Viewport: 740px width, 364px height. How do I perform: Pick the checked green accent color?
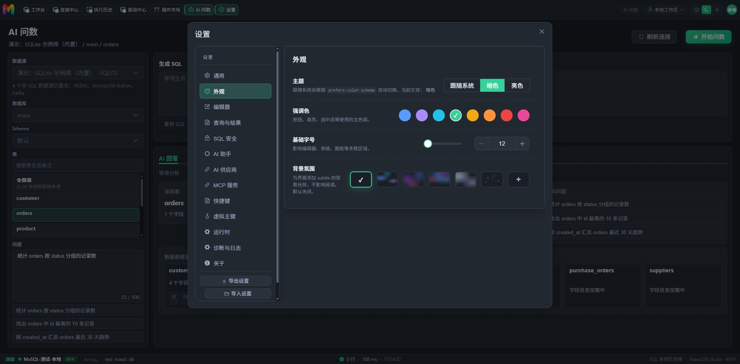(456, 115)
